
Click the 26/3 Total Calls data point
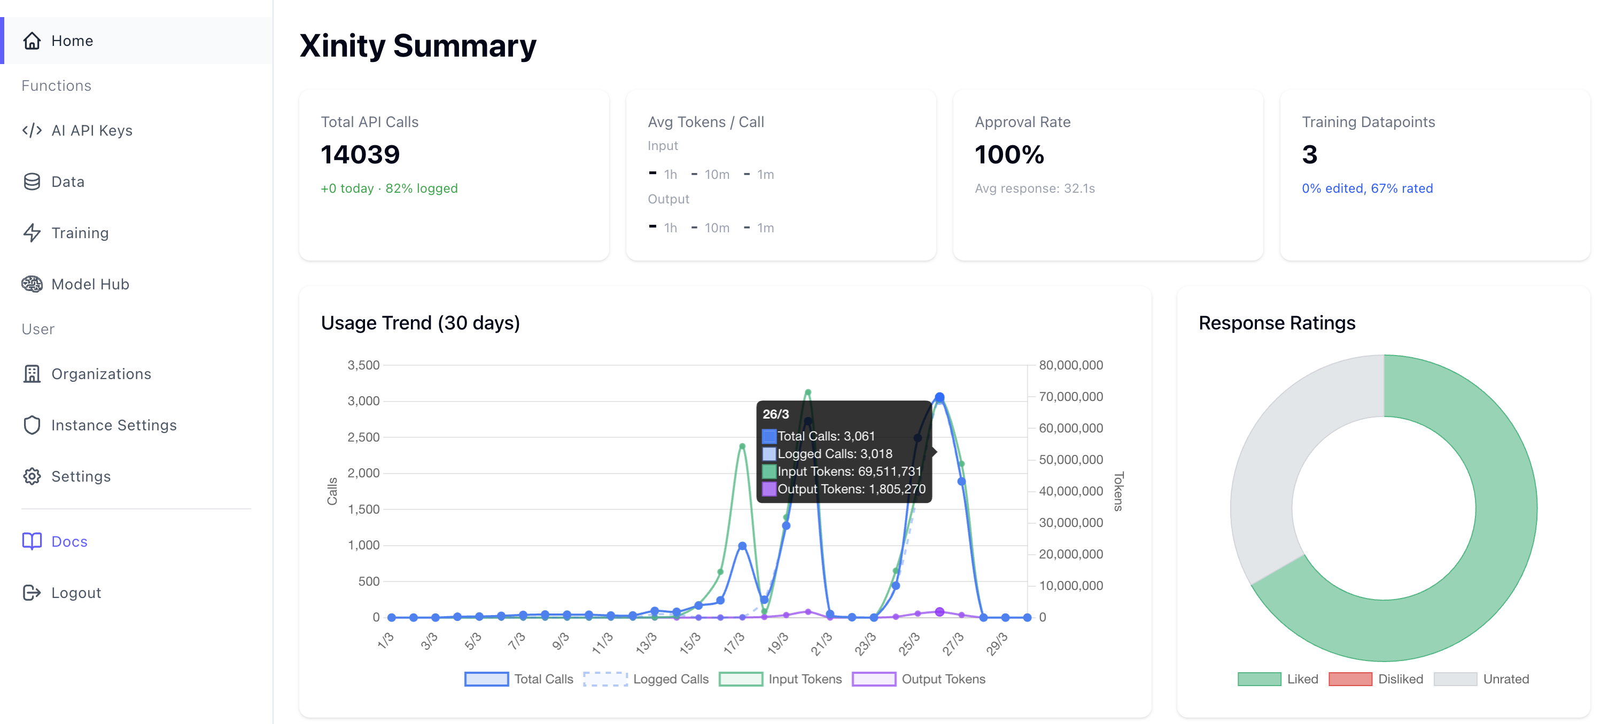tap(939, 397)
